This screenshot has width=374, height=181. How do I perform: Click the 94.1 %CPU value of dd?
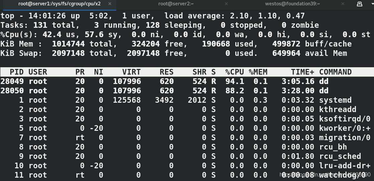[x=235, y=81]
